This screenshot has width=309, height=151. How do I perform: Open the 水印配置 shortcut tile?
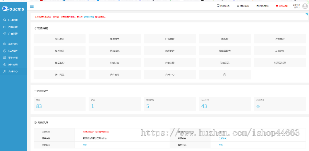click(170, 51)
